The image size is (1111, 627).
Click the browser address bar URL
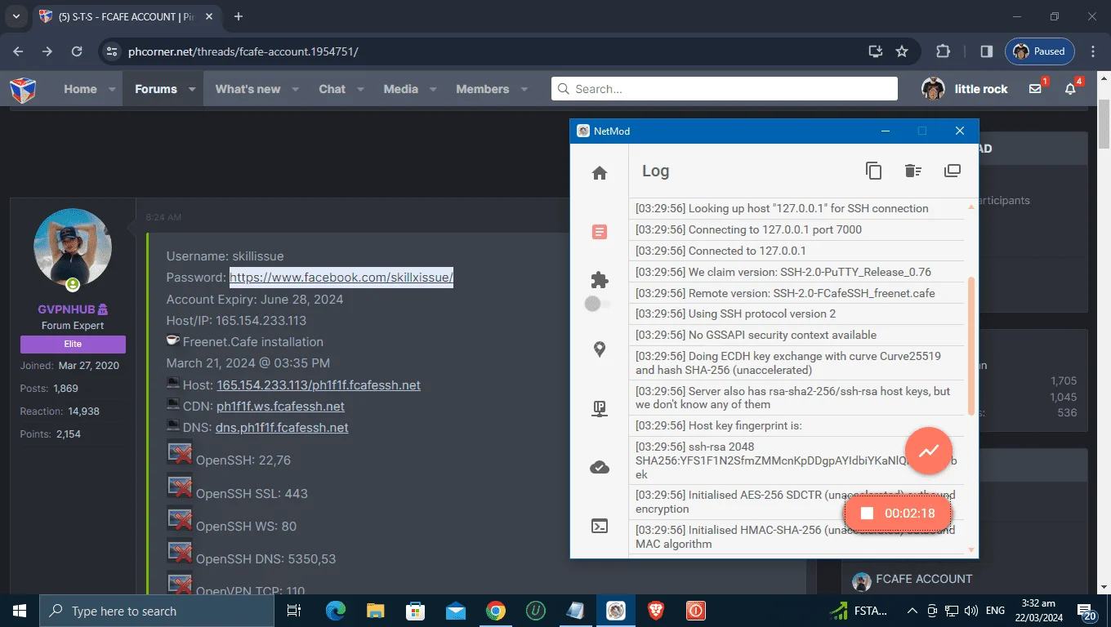[243, 51]
